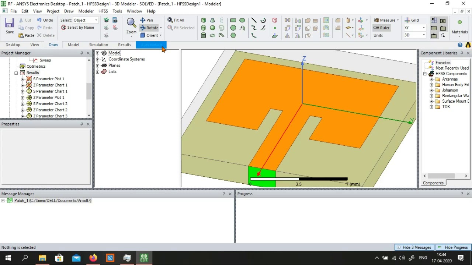Click the Select by Name button
Viewport: 472px width, 265px height.
tap(77, 28)
